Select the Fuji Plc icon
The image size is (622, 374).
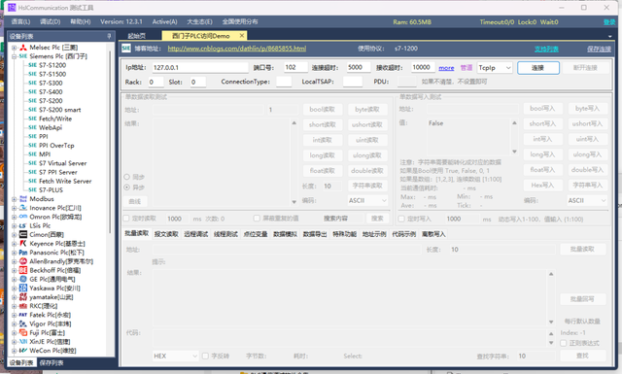23,333
